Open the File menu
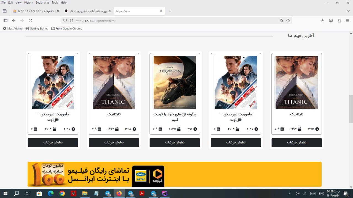Image resolution: width=353 pixels, height=198 pixels. pyautogui.click(x=4, y=2)
